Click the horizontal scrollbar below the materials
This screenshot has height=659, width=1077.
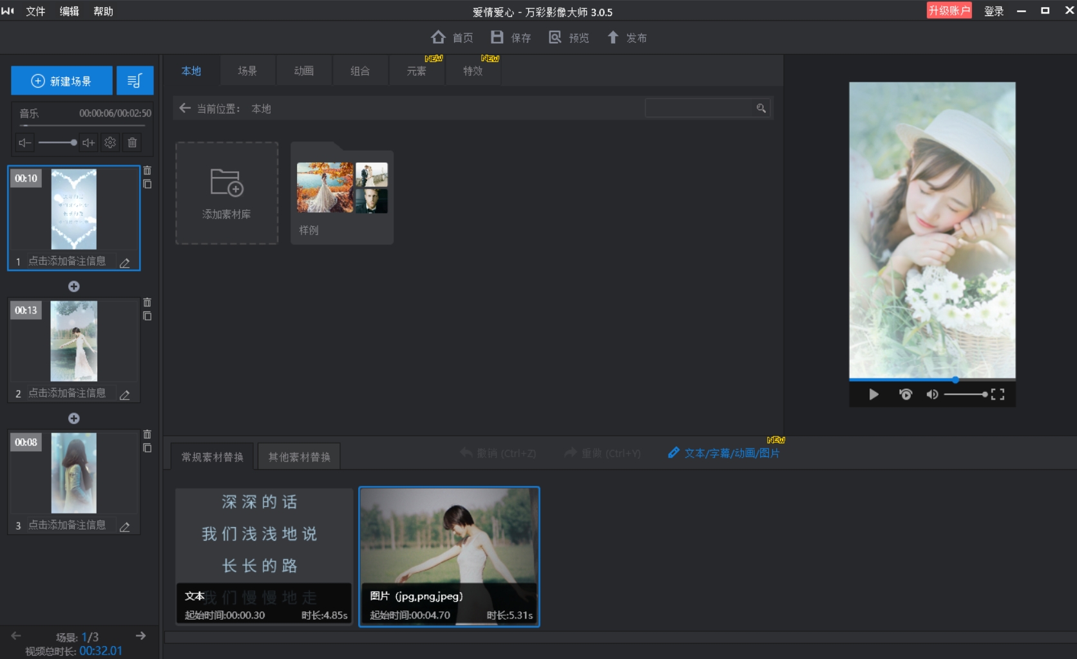pyautogui.click(x=620, y=637)
